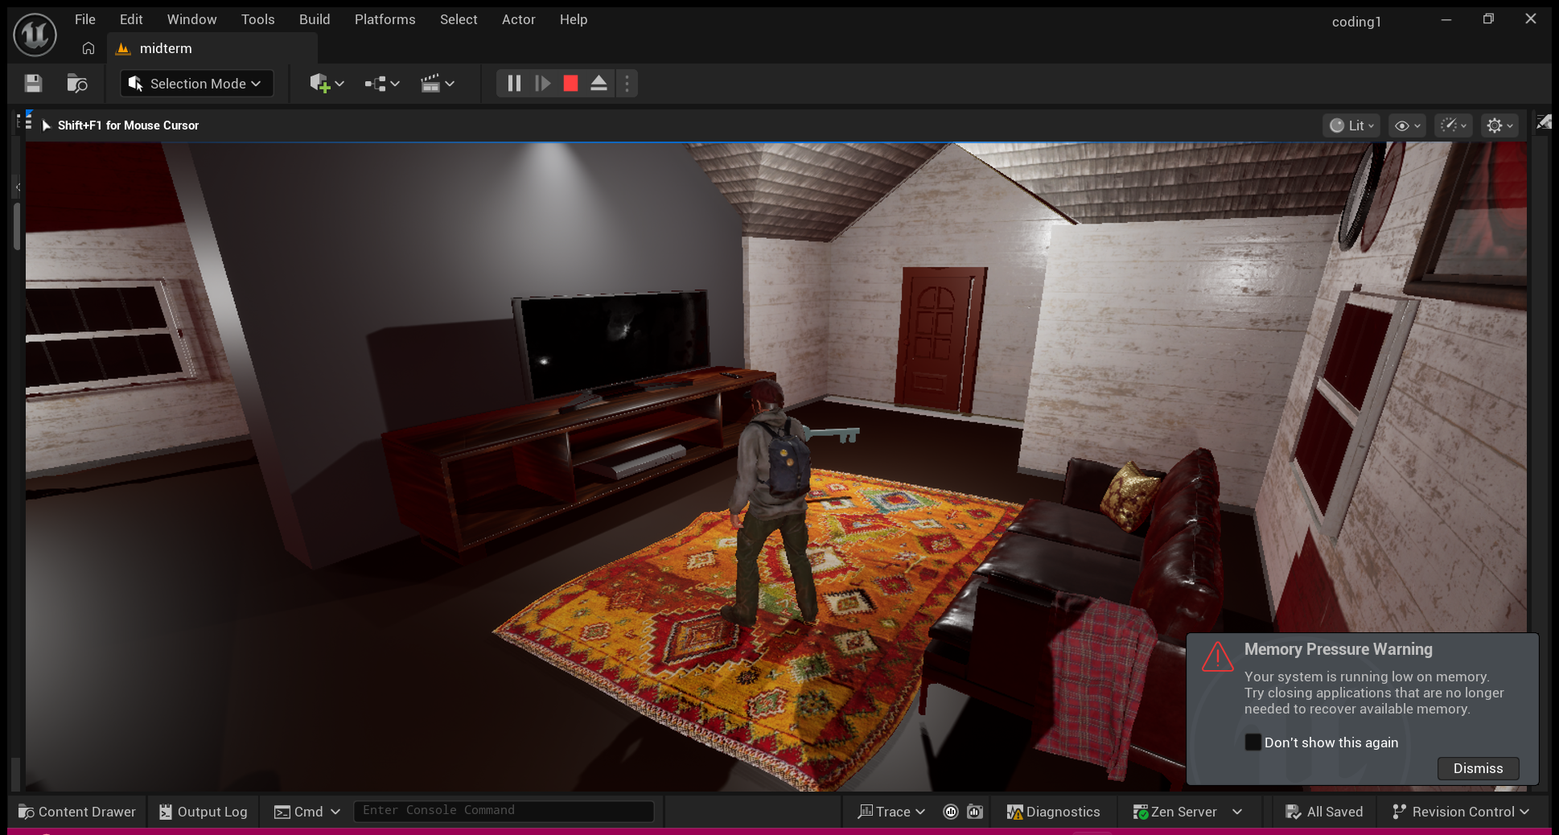Click the home icon beside midterm tab

point(88,48)
